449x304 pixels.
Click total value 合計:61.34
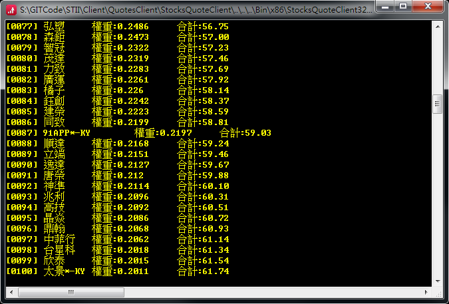pos(203,250)
